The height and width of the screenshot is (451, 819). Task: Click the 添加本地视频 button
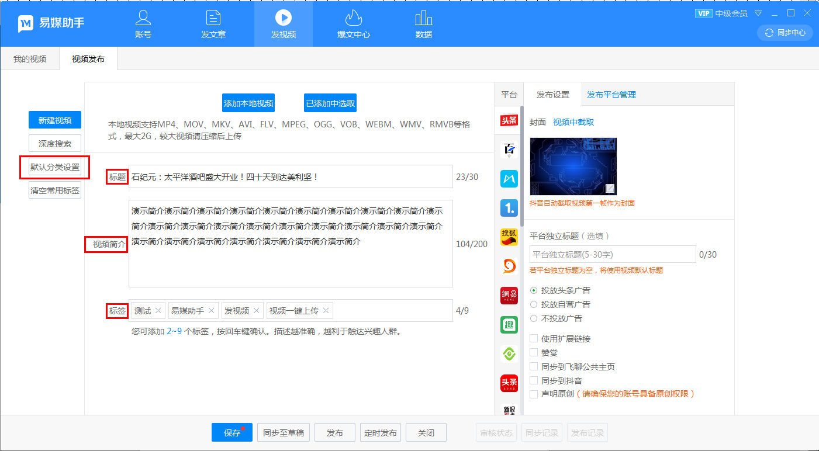[x=248, y=103]
